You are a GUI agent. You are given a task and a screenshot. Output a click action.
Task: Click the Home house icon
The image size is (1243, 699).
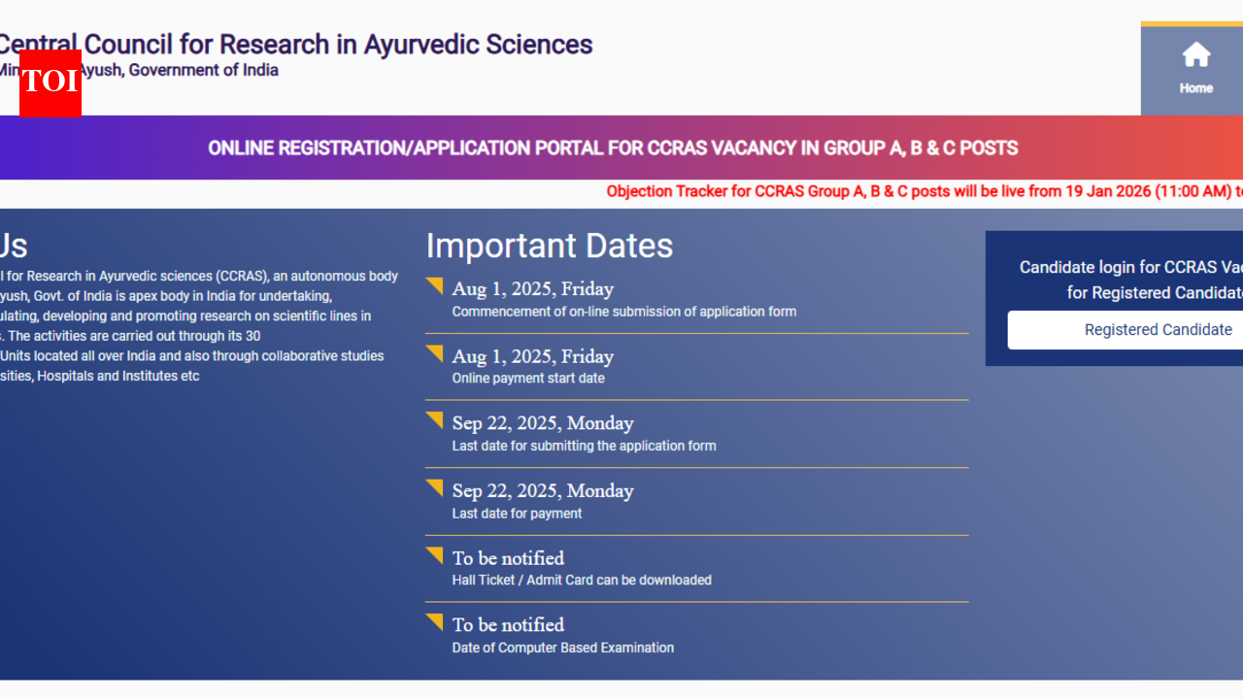click(1195, 55)
